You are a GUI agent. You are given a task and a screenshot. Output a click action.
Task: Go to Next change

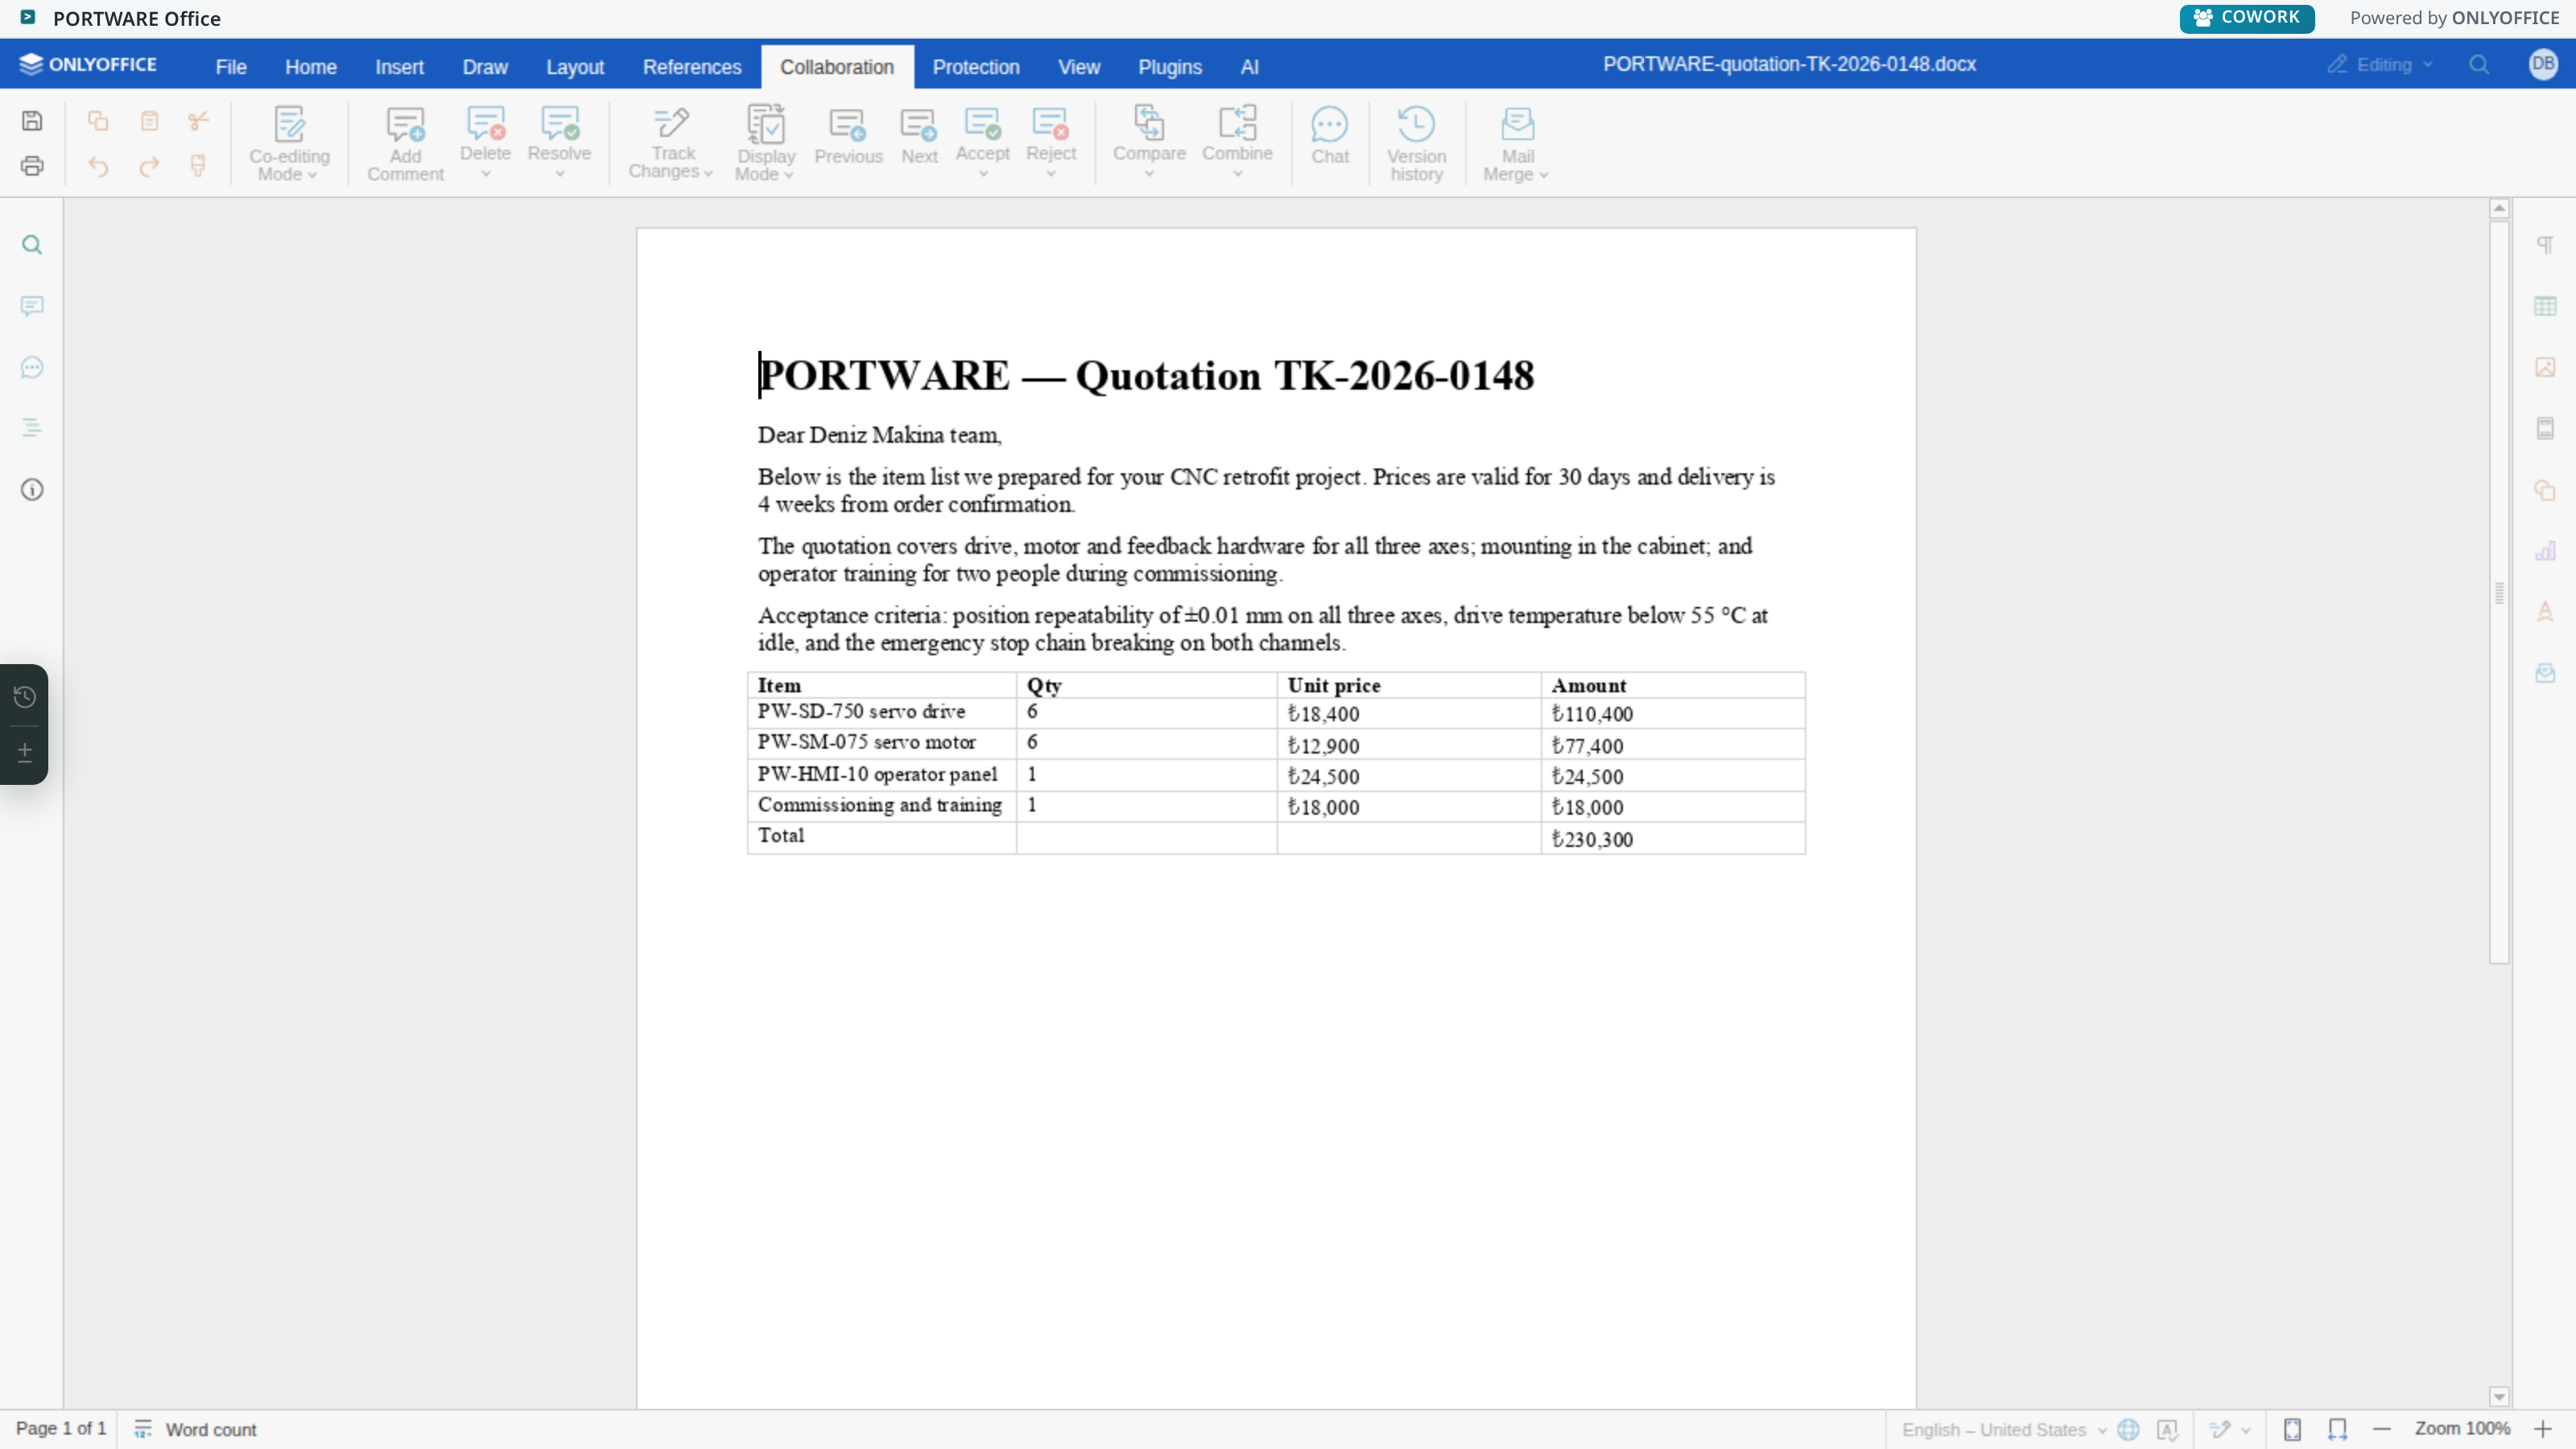tap(919, 137)
